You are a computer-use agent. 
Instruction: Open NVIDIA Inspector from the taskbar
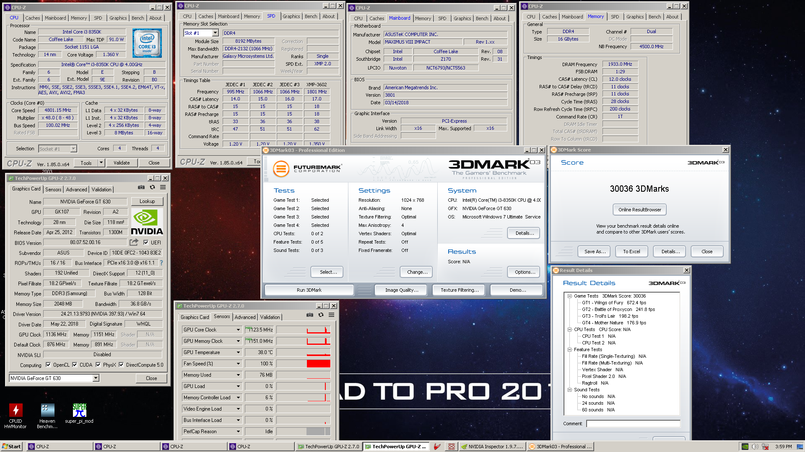492,447
